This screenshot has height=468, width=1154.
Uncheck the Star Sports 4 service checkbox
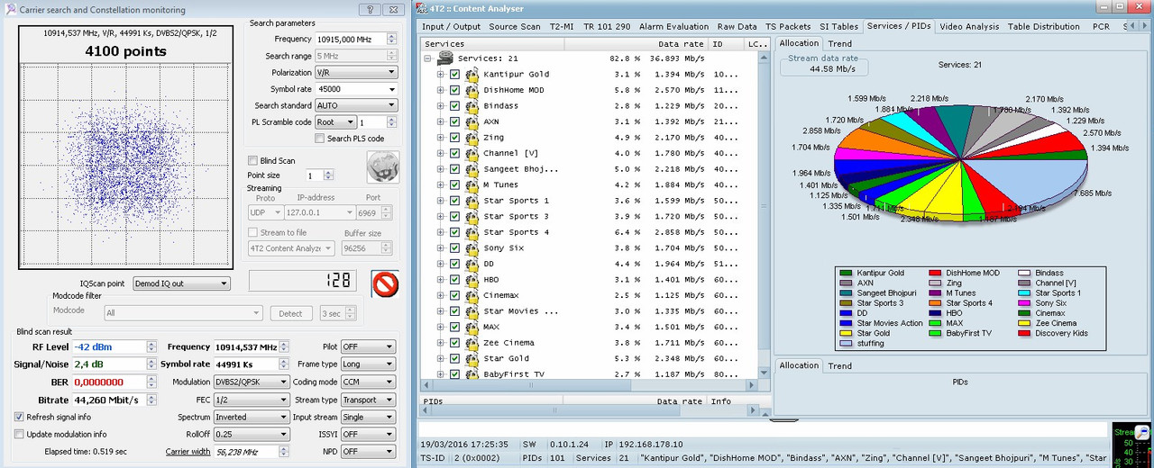(x=454, y=232)
